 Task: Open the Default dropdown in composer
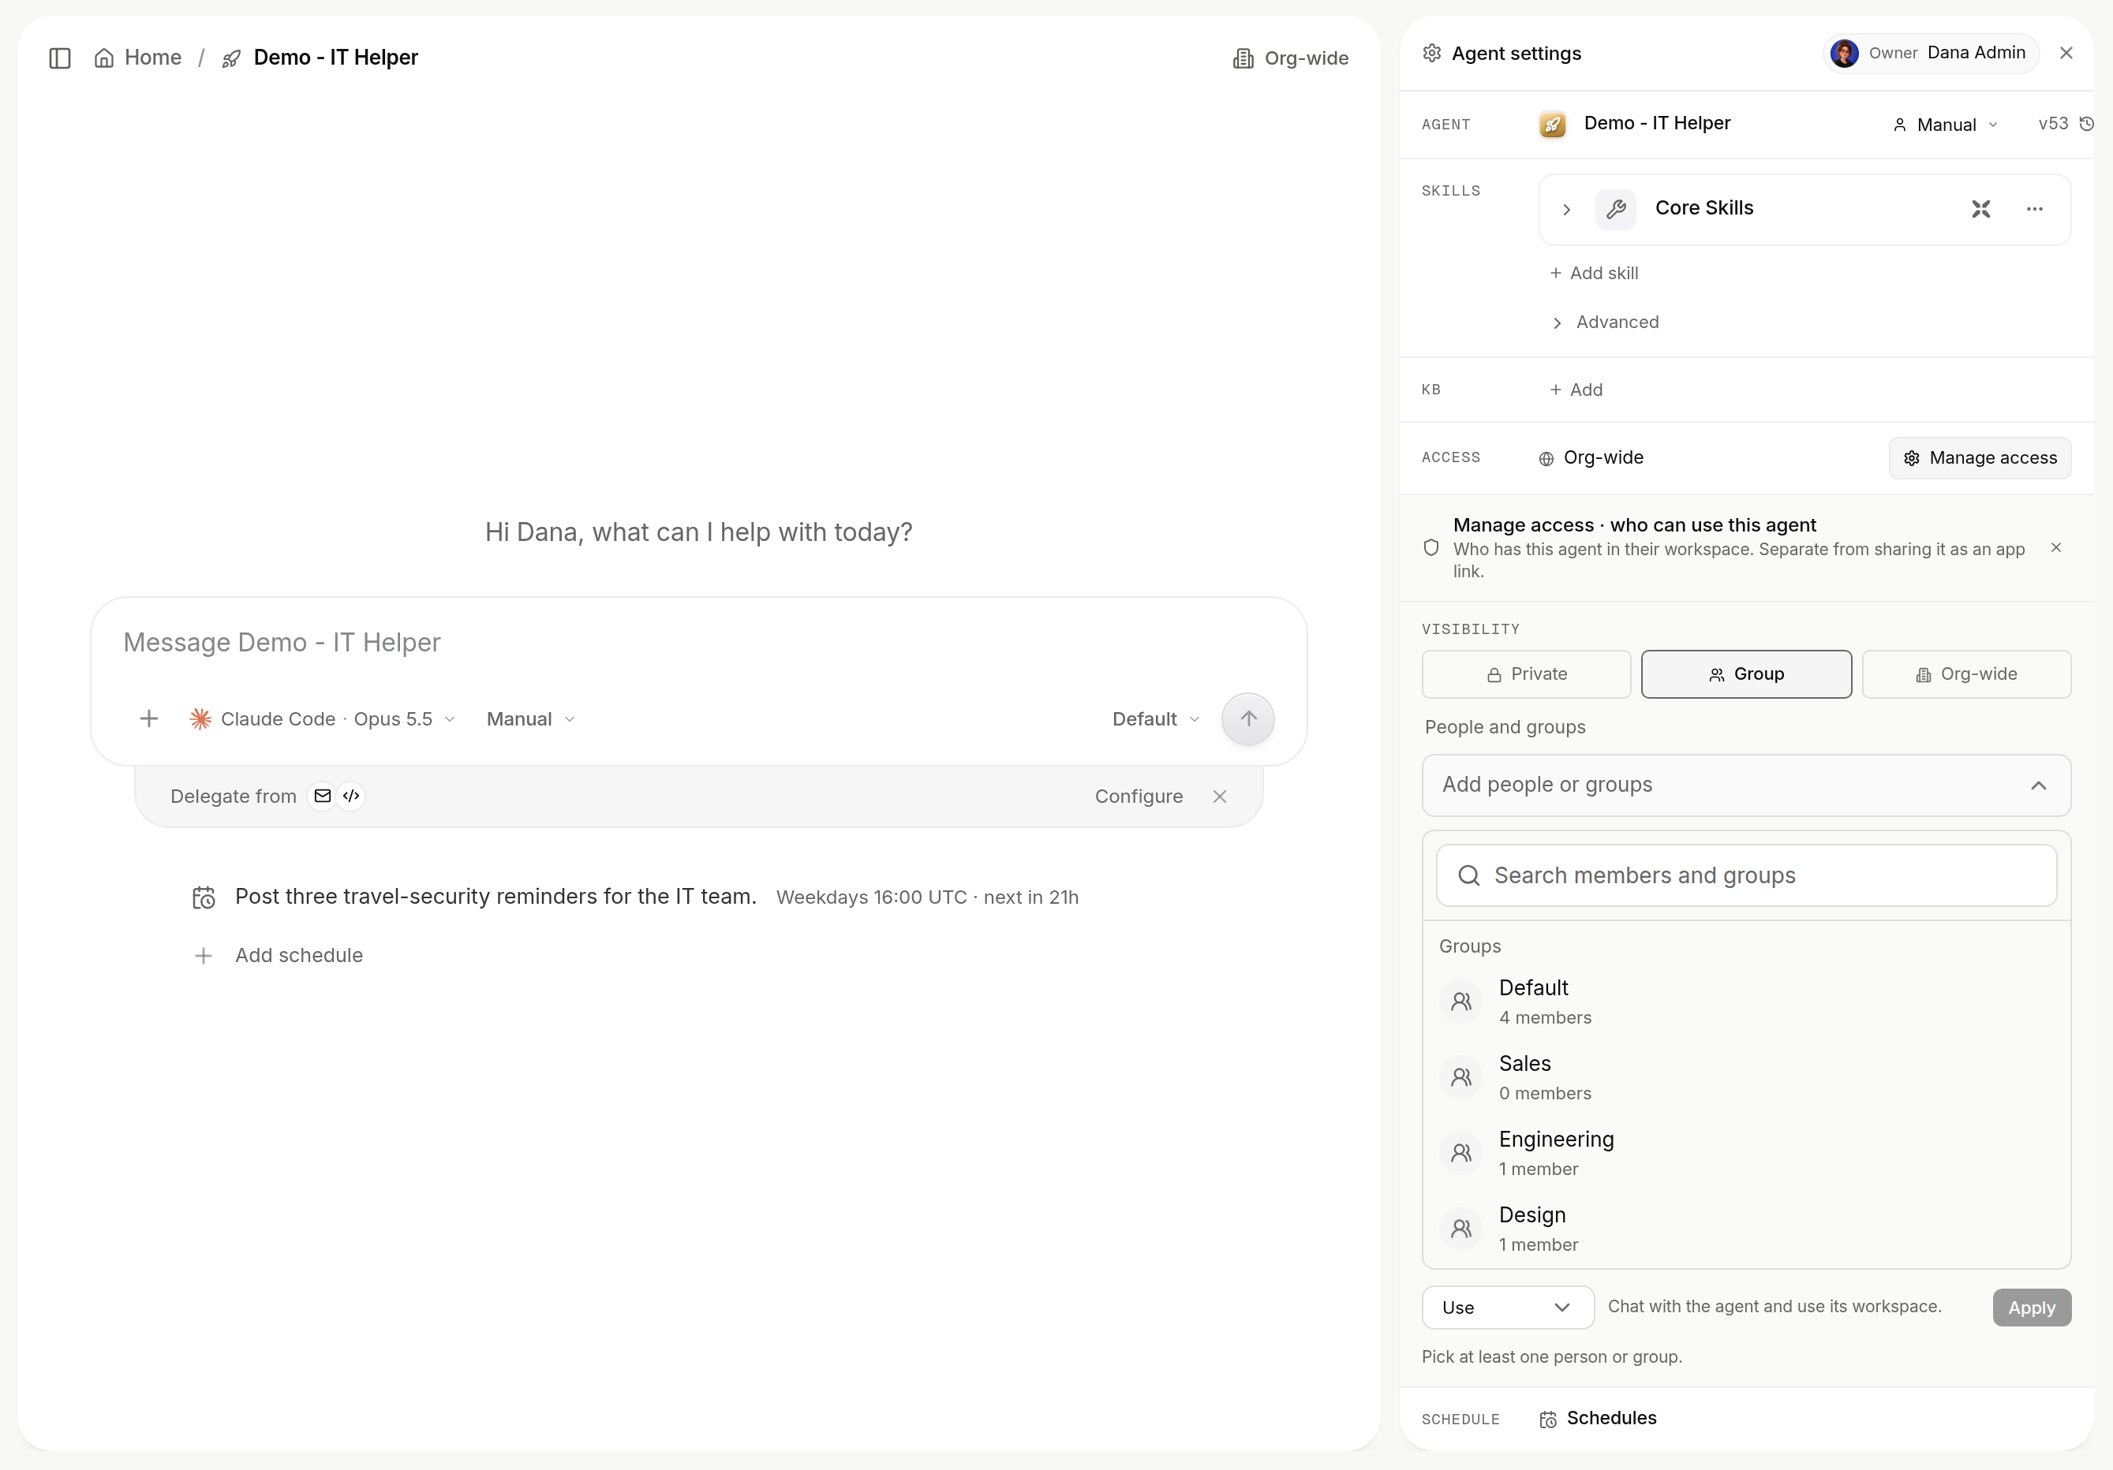point(1155,719)
